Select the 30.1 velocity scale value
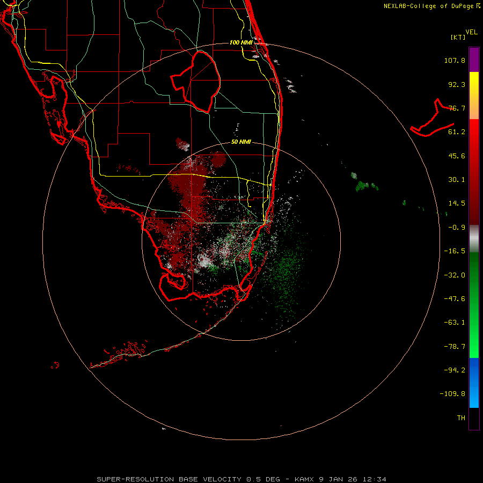Screen dimensions: 483x483 [x=457, y=180]
